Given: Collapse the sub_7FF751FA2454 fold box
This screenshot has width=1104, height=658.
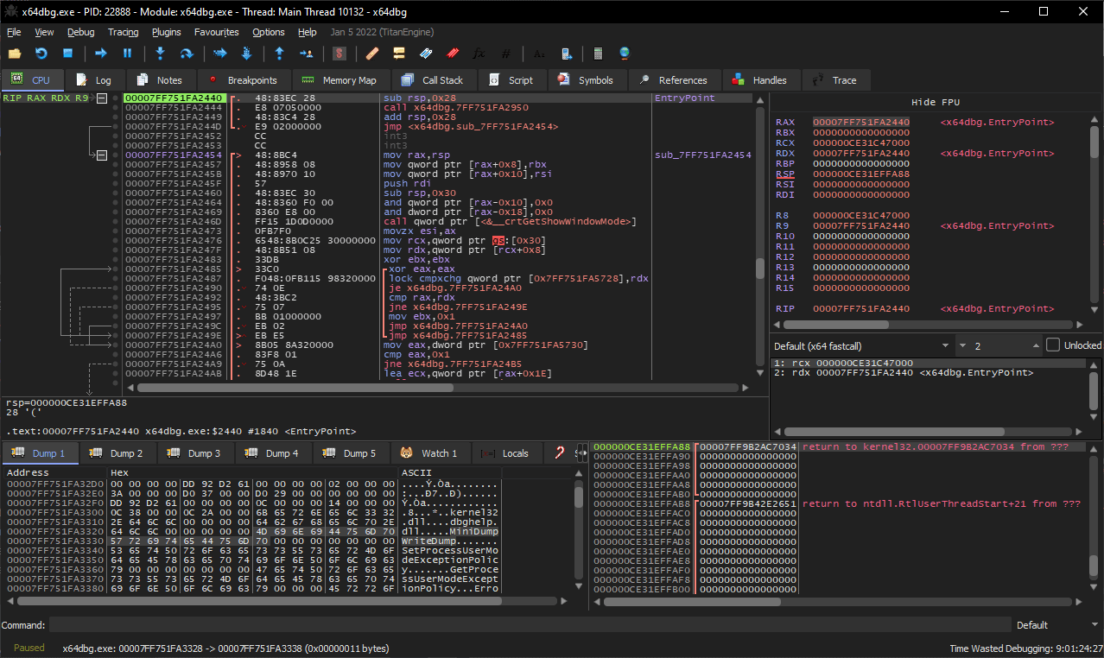Looking at the screenshot, I should point(103,155).
